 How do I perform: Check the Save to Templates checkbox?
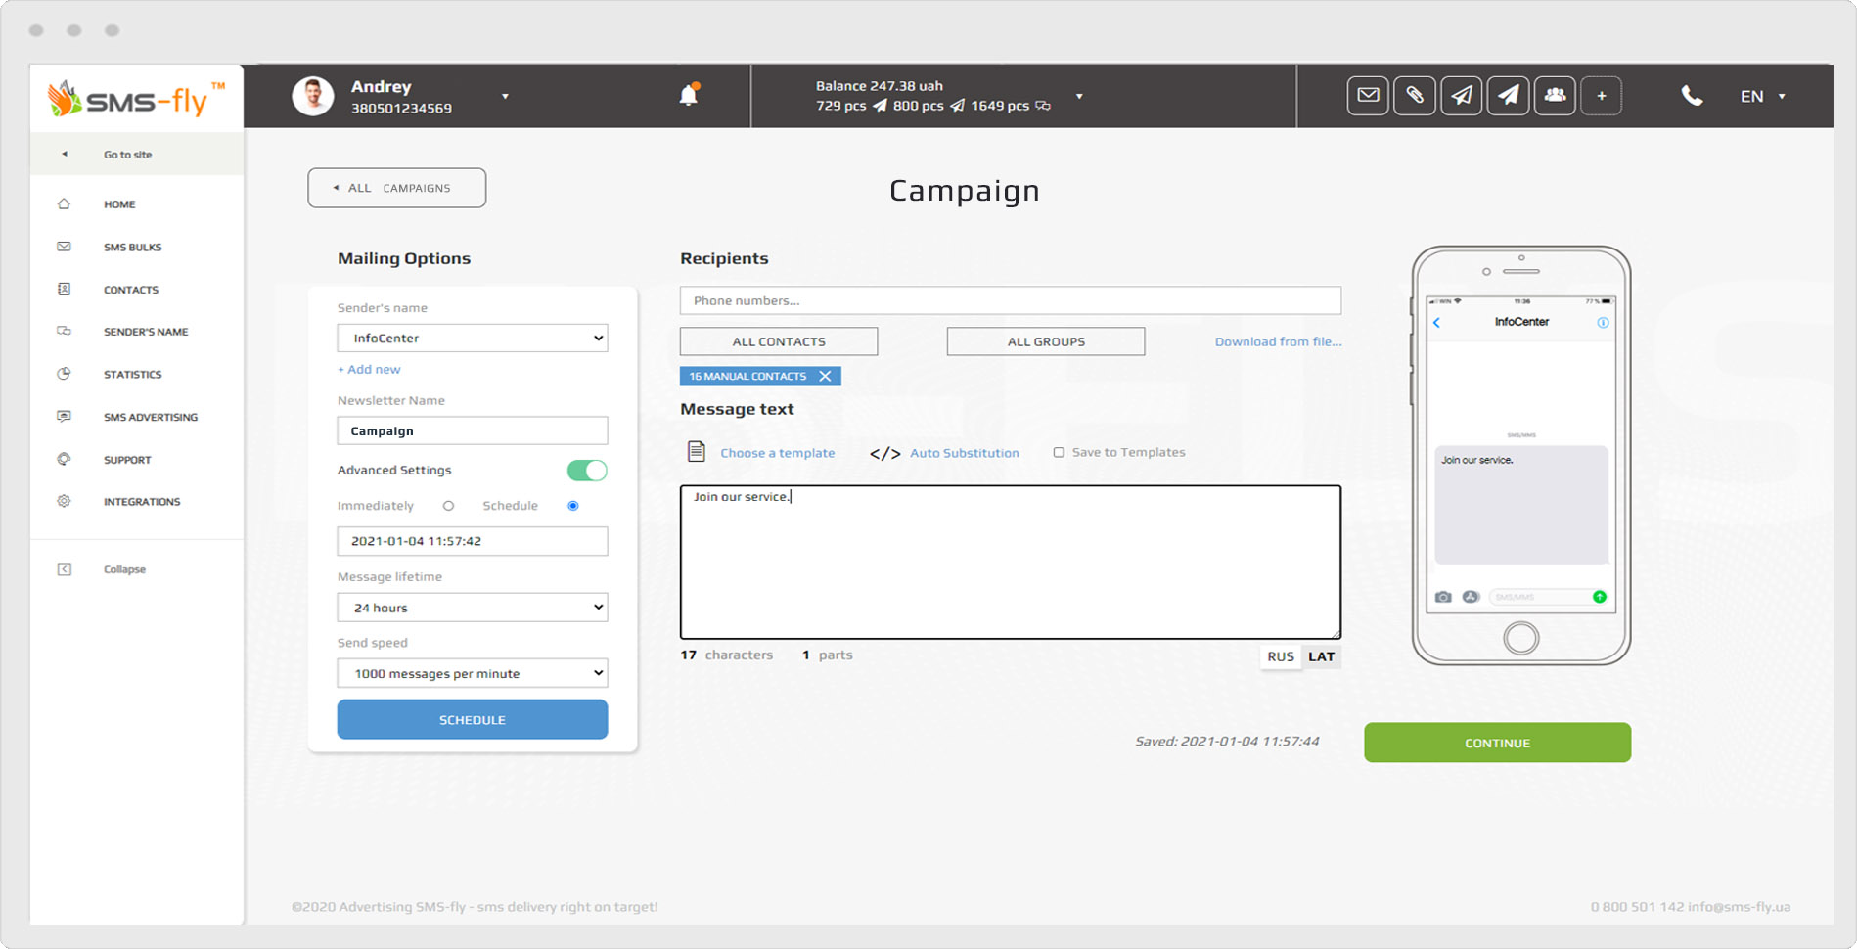1059,452
